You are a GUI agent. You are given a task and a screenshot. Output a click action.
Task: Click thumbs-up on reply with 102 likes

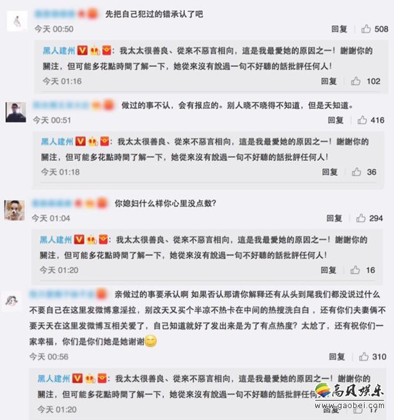(x=355, y=81)
